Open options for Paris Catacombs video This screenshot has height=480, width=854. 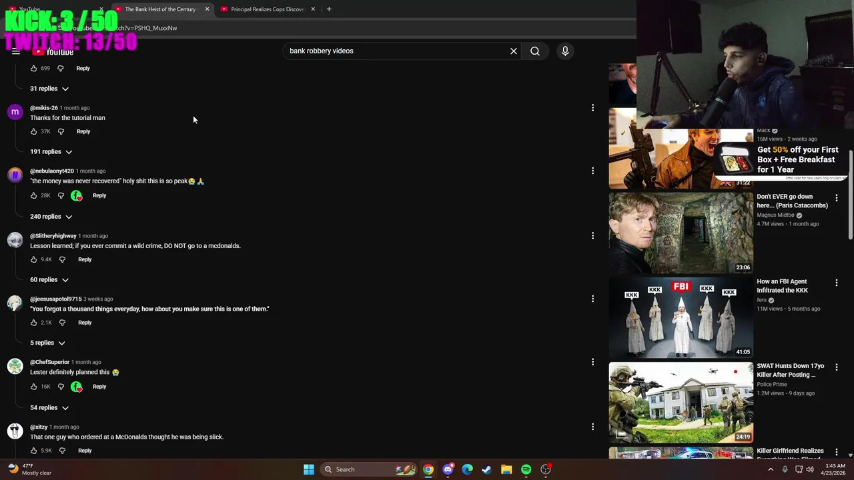tap(837, 198)
